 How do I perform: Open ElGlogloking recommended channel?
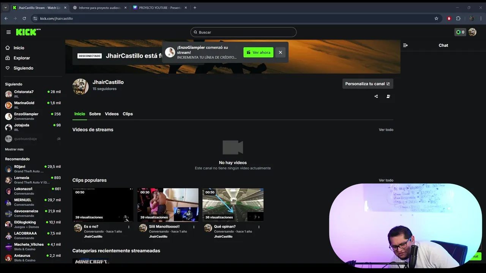(x=33, y=224)
